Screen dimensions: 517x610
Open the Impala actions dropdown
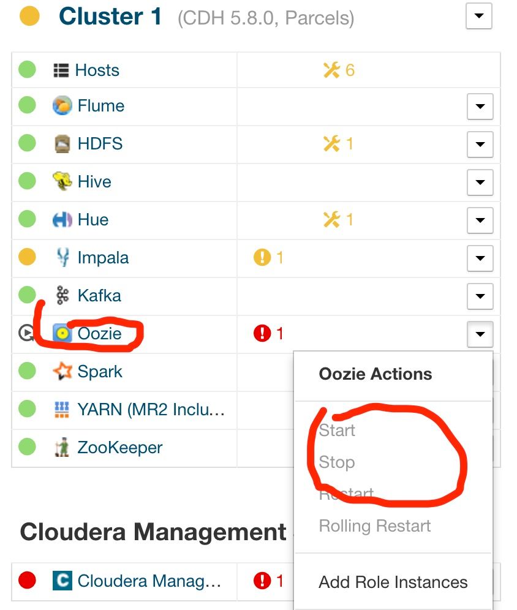pyautogui.click(x=480, y=259)
